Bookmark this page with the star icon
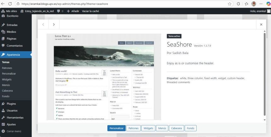The height and width of the screenshot is (137, 271). pyautogui.click(x=230, y=4)
